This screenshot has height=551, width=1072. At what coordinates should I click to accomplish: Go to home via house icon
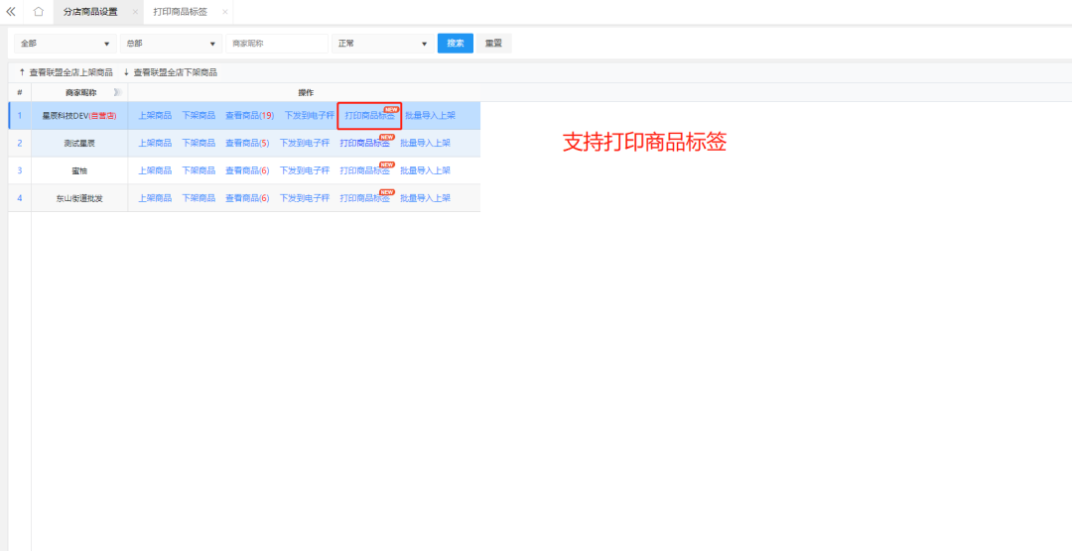(38, 12)
